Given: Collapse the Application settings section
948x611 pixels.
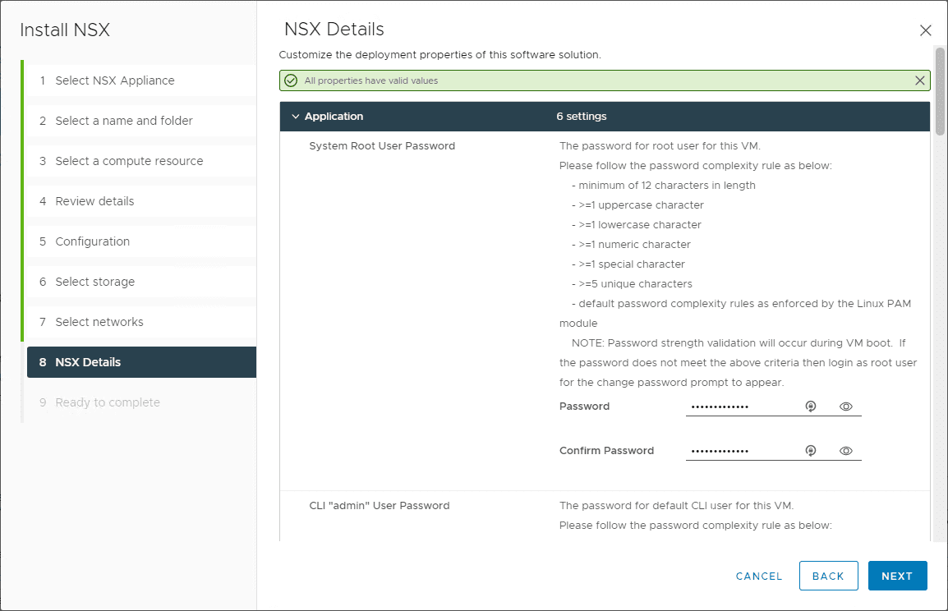Looking at the screenshot, I should point(296,116).
